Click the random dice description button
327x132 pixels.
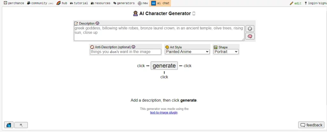pos(250,29)
